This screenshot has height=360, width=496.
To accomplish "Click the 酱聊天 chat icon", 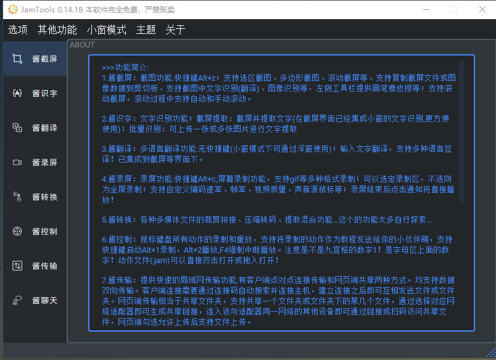I will tap(17, 300).
